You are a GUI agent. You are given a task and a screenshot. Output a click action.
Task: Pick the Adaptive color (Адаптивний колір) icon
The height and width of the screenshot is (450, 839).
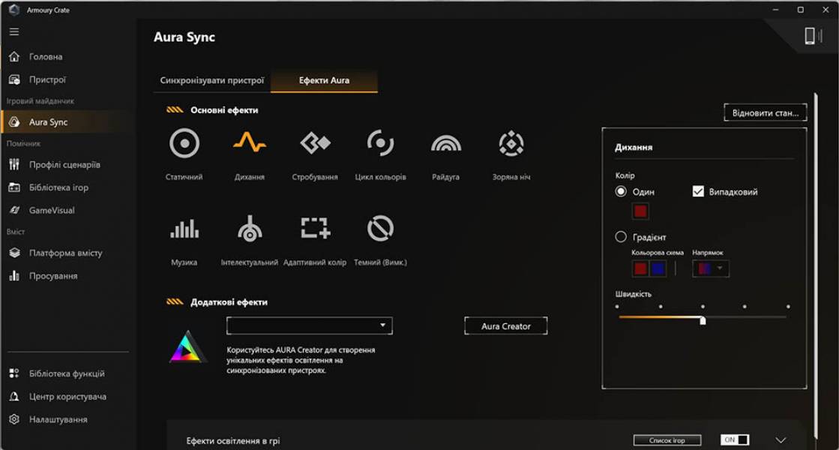coord(315,229)
